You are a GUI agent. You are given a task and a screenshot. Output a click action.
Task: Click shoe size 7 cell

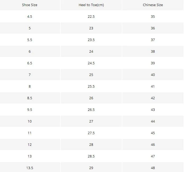[30, 75]
